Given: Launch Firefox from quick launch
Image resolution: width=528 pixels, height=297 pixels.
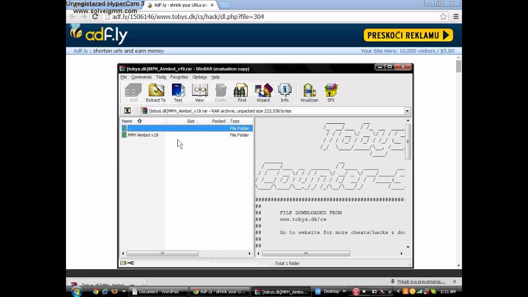Looking at the screenshot, I should tap(114, 291).
